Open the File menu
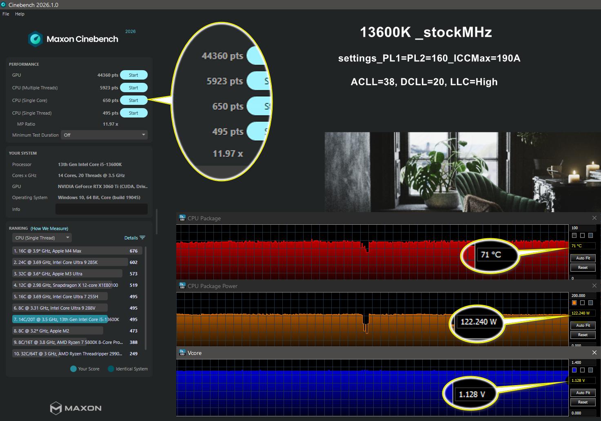This screenshot has height=421, width=601. pyautogui.click(x=6, y=14)
